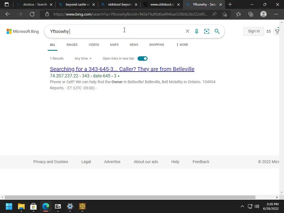Open the Feedback footer link
Image resolution: width=284 pixels, height=213 pixels.
point(201,162)
